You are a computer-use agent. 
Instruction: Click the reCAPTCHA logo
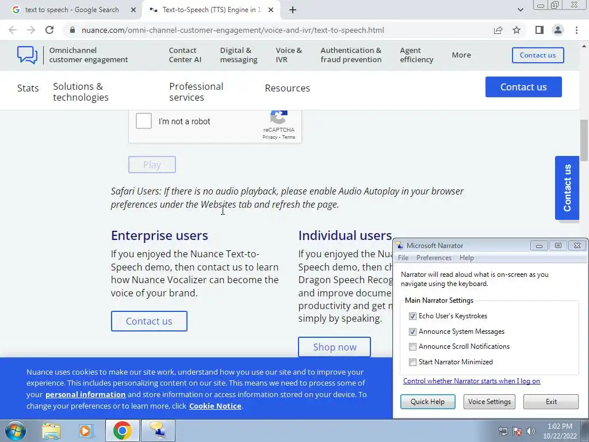[279, 117]
